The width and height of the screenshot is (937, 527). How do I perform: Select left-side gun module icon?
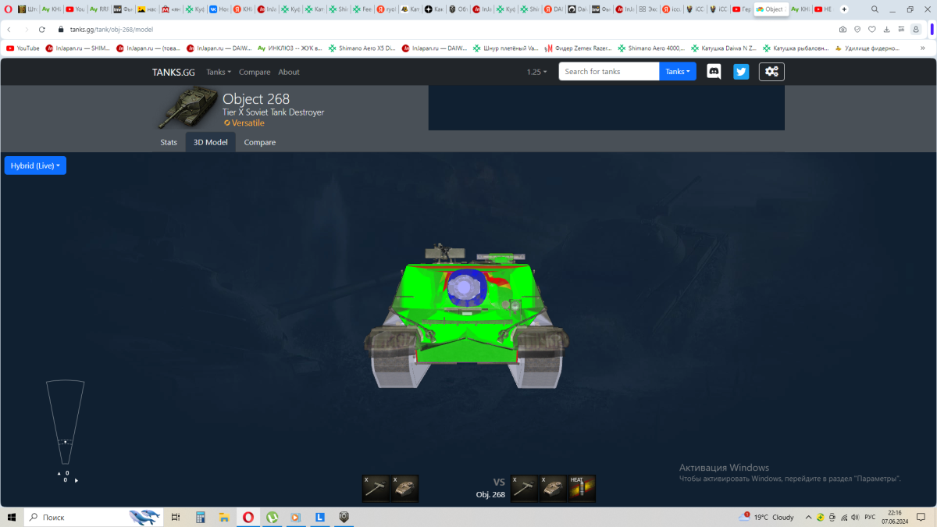click(x=376, y=488)
